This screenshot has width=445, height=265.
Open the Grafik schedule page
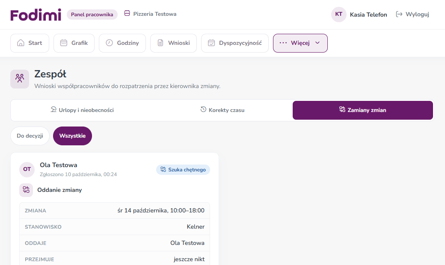point(74,43)
